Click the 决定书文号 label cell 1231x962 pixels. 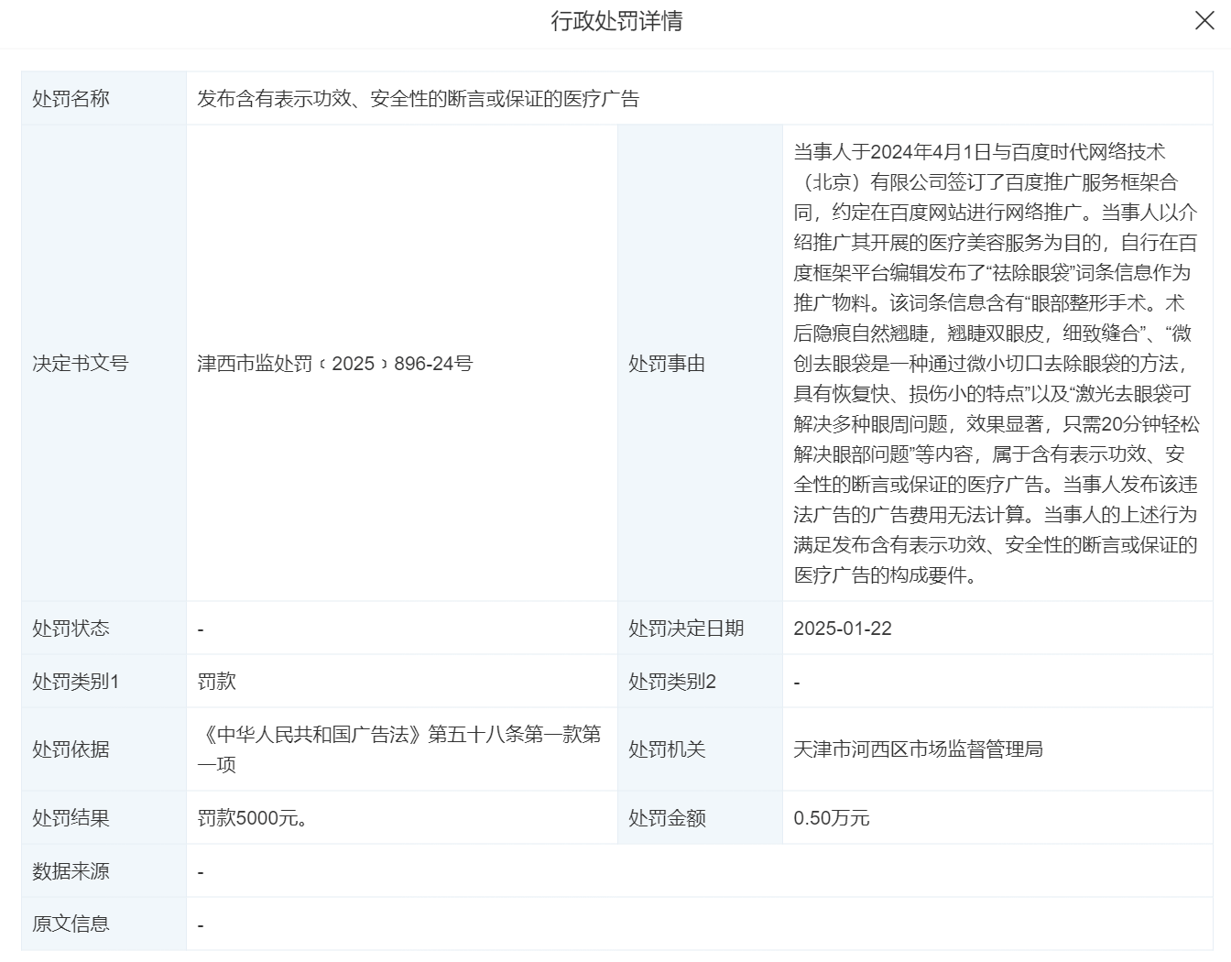[104, 364]
